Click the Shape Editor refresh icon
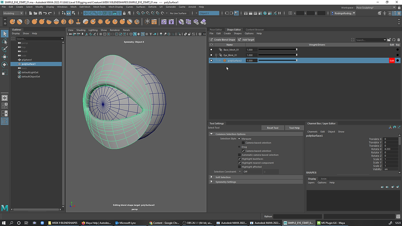This screenshot has width=402, height=226. pos(394,40)
